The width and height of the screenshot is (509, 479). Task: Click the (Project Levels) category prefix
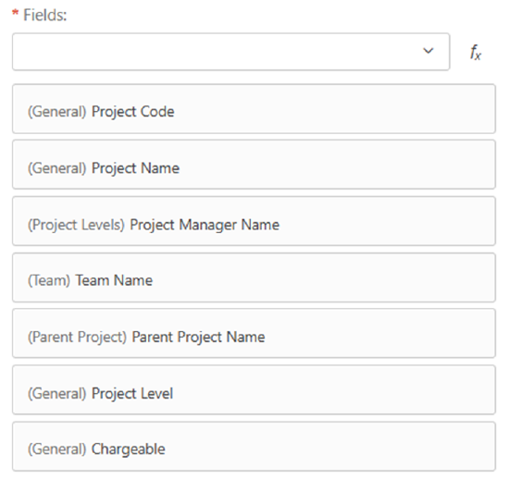point(76,225)
